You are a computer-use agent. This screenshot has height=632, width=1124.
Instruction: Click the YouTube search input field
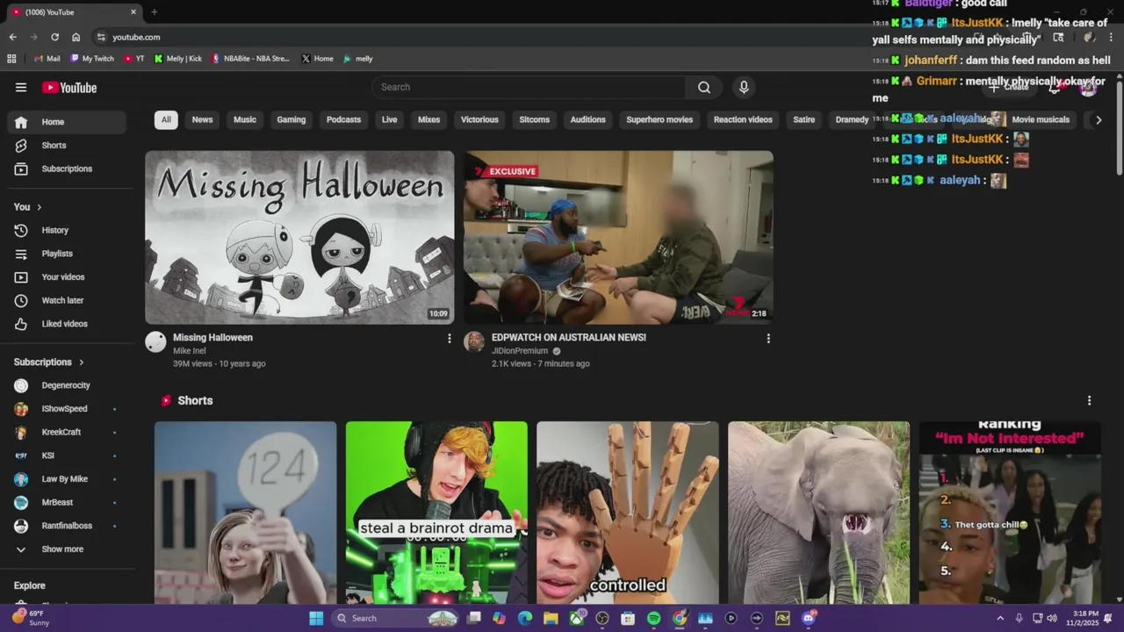(x=529, y=87)
